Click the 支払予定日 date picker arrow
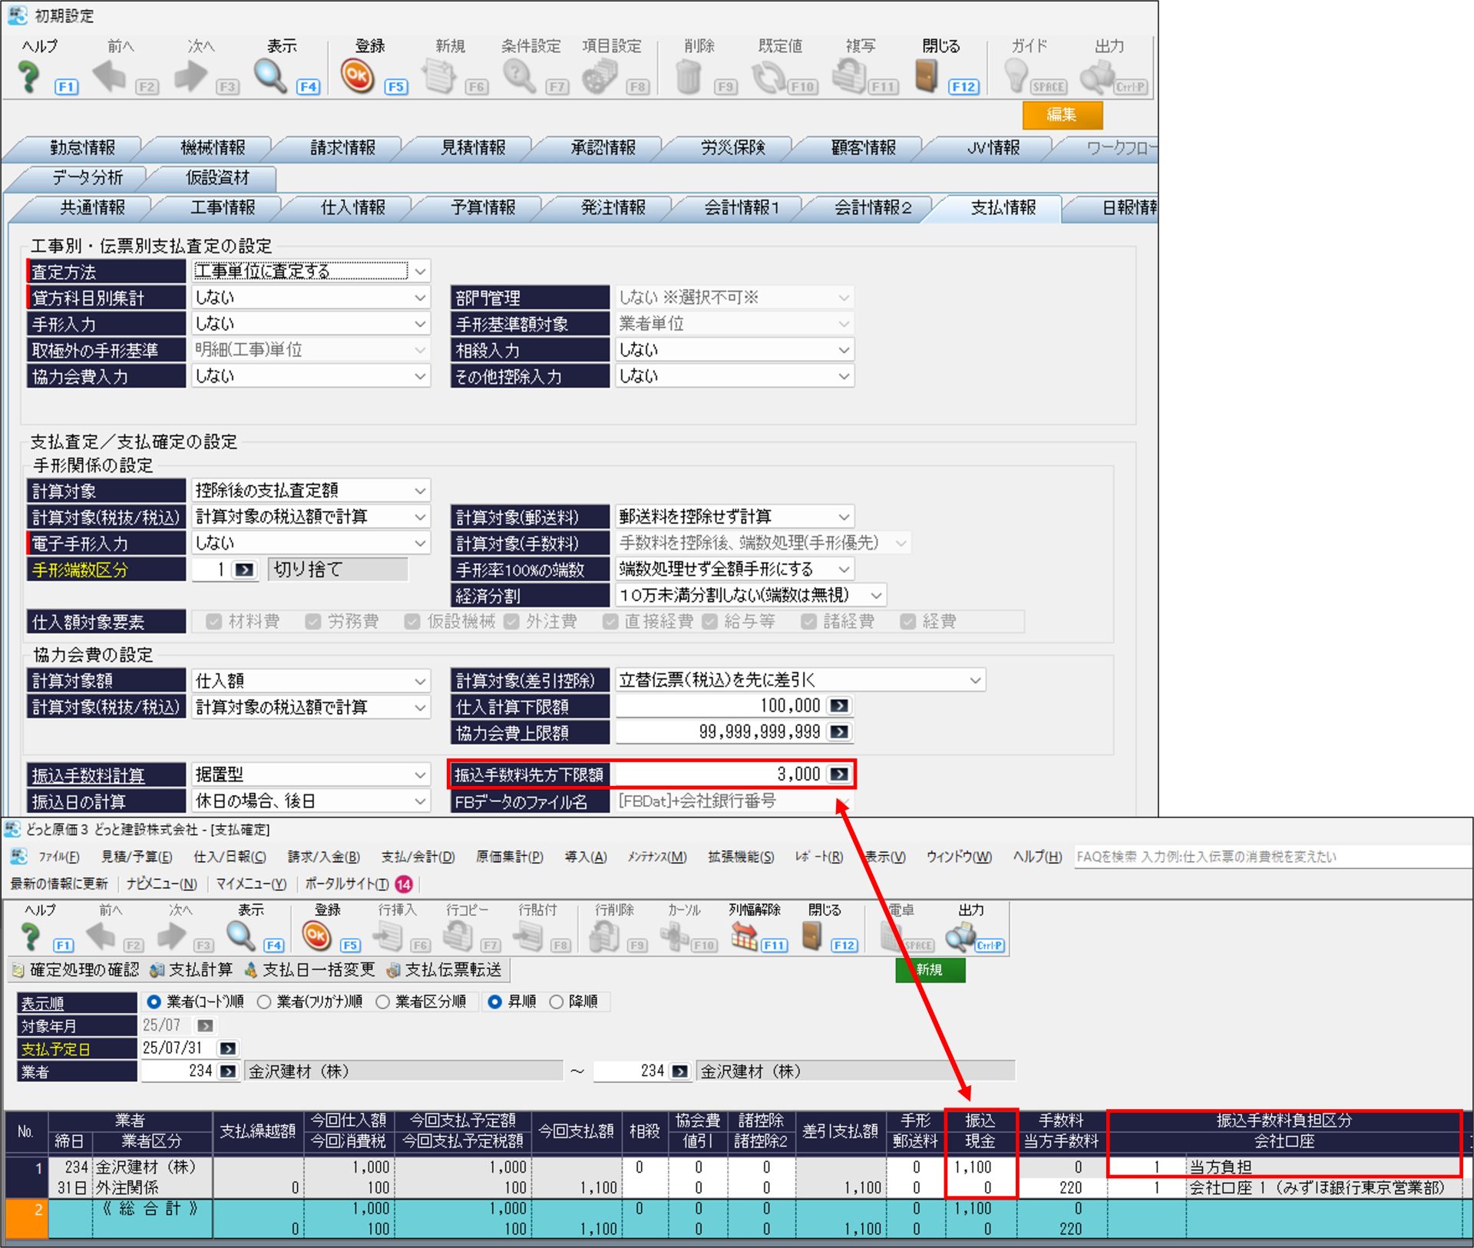Viewport: 1474px width, 1248px height. pos(228,1048)
